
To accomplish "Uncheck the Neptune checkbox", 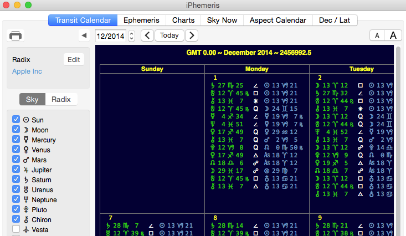I will (16, 199).
